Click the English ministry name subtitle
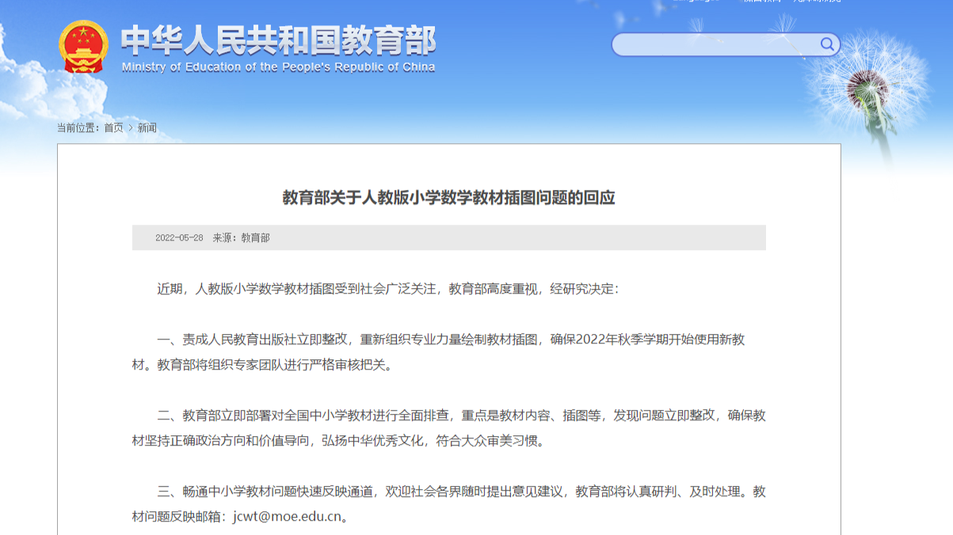 point(279,67)
